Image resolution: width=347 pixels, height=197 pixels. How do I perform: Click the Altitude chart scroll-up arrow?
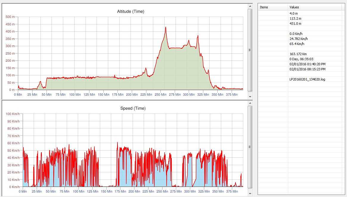[250, 6]
